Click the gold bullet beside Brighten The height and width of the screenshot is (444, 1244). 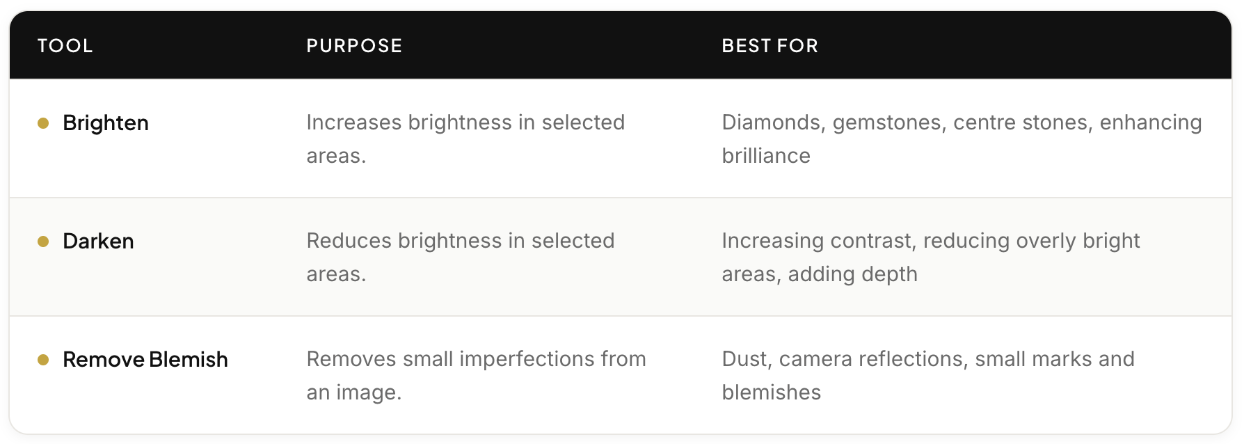pyautogui.click(x=43, y=123)
